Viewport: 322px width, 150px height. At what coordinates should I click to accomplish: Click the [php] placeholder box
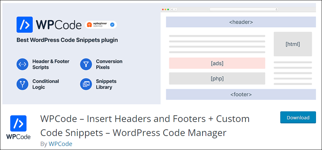pyautogui.click(x=217, y=78)
